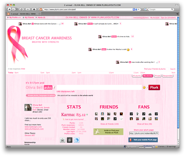The width and height of the screenshot is (185, 156).
Task: Click 'how to get more karma?' link
Action: pos(74,119)
